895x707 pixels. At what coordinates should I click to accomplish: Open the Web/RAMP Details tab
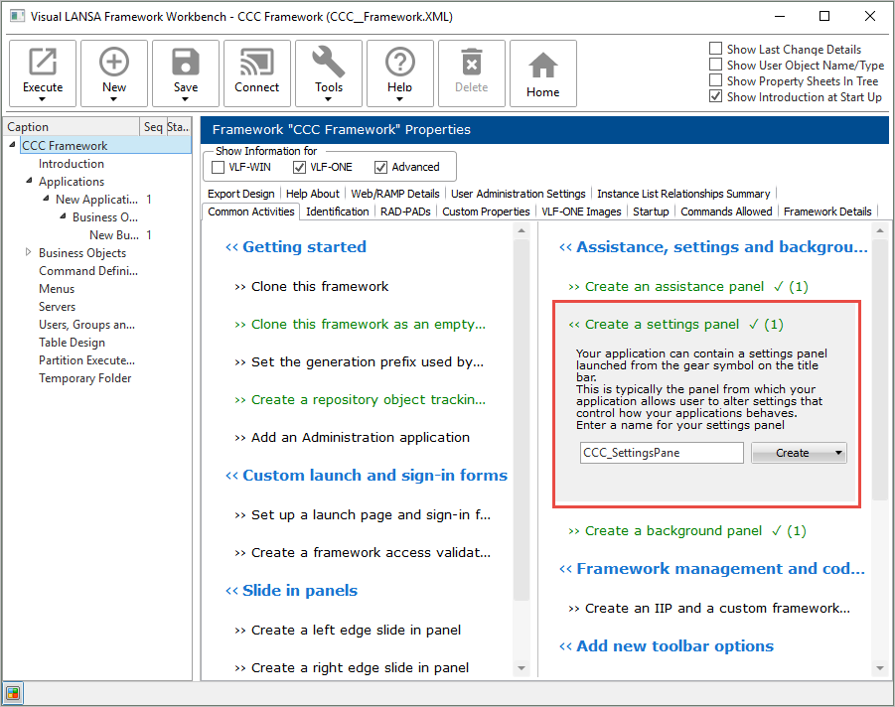(x=394, y=194)
